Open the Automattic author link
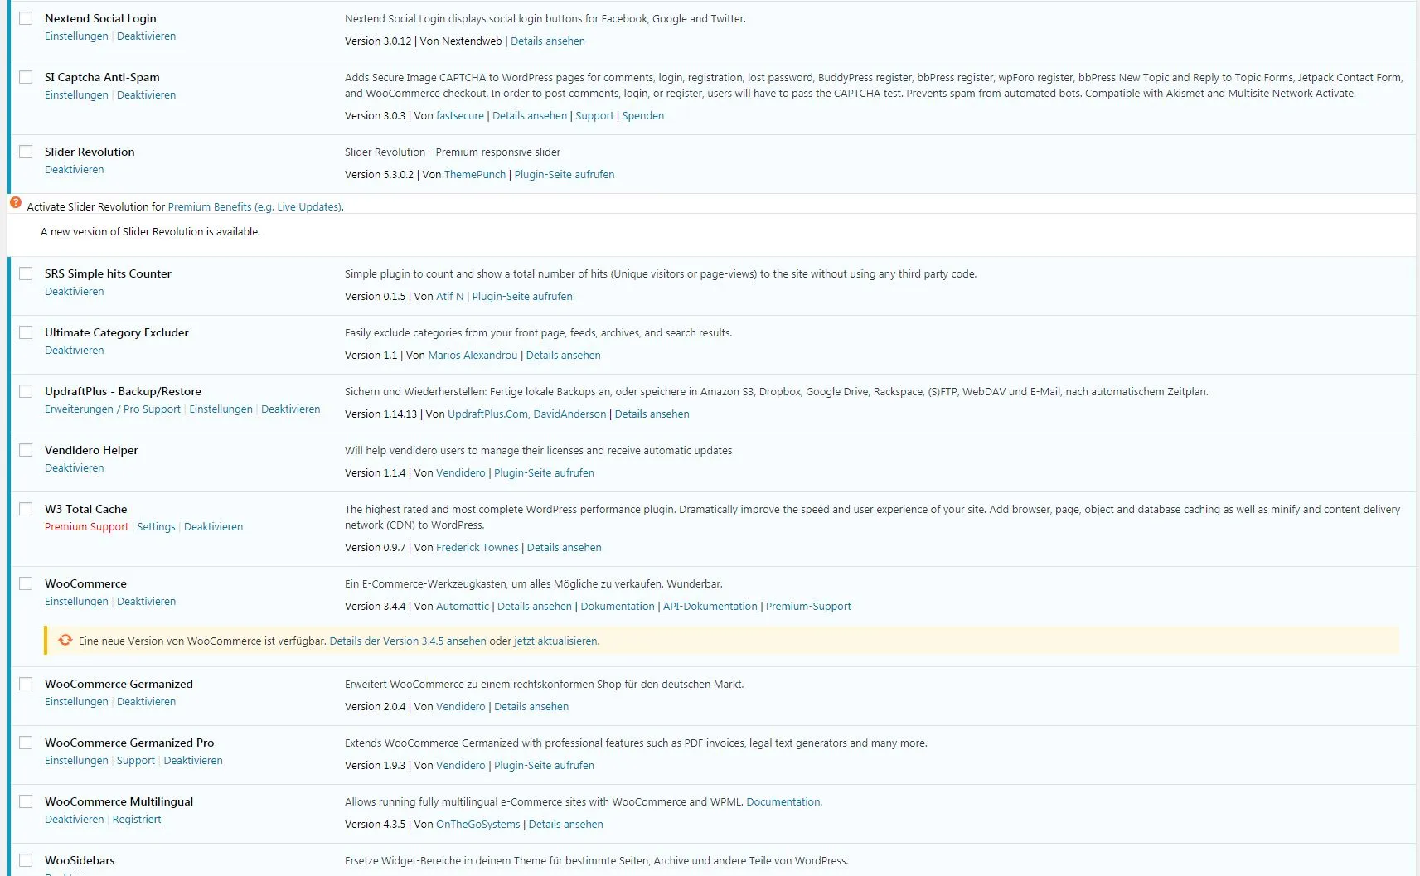1420x876 pixels. pyautogui.click(x=463, y=607)
